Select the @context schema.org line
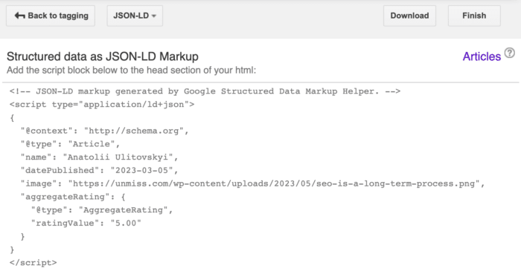Image resolution: width=521 pixels, height=277 pixels. 104,131
